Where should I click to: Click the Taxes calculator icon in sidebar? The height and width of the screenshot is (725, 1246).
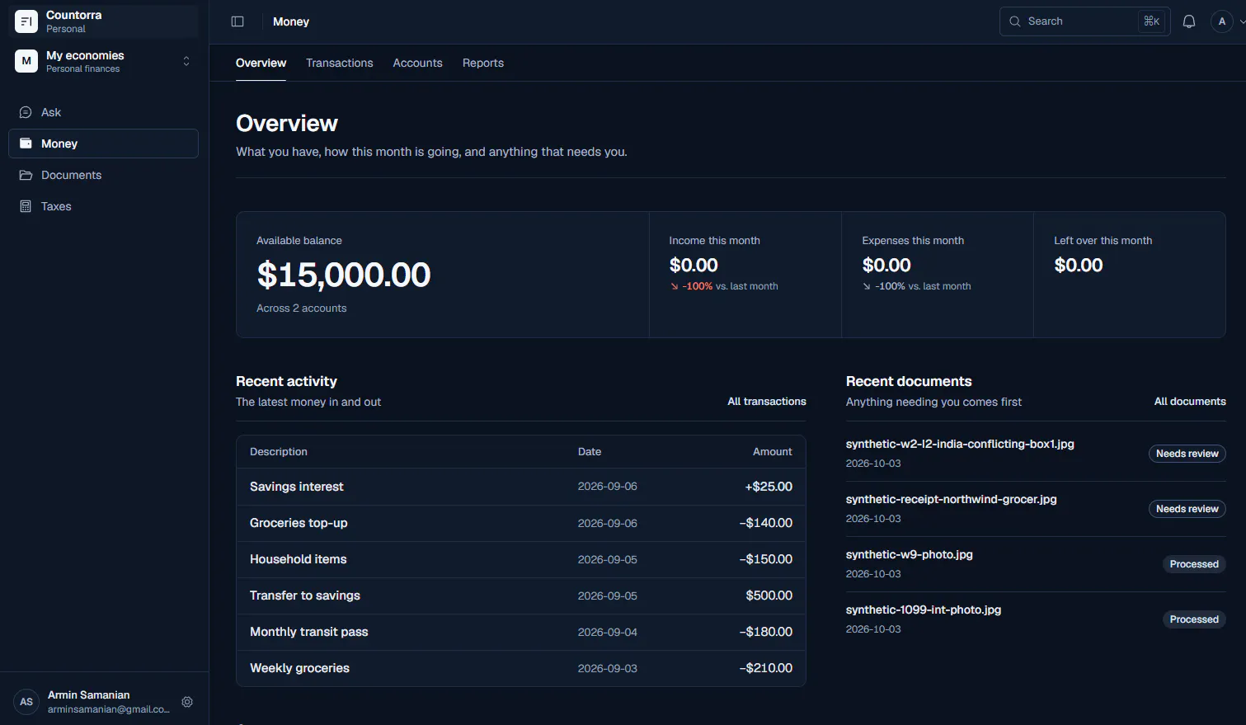tap(26, 206)
